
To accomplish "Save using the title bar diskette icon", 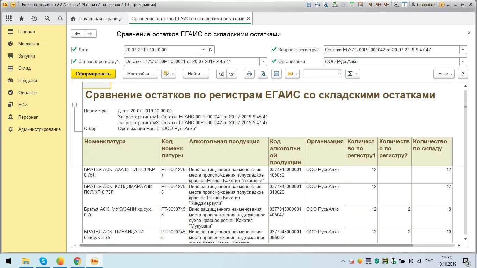I will click(x=309, y=5).
